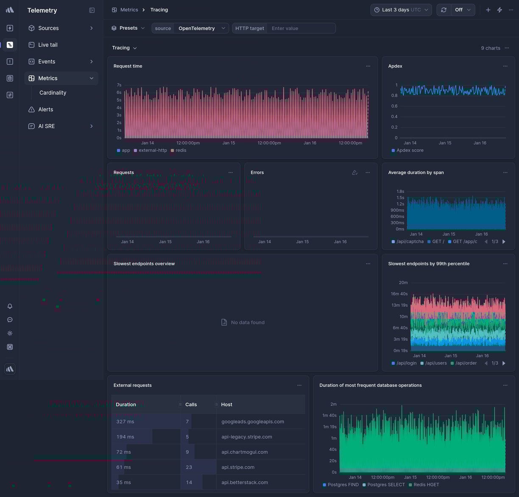
Task: Click the alert bell icon on the Errors chart
Action: [x=354, y=173]
